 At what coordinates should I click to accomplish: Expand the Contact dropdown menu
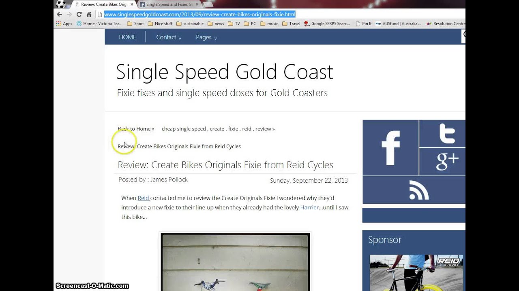pyautogui.click(x=168, y=37)
